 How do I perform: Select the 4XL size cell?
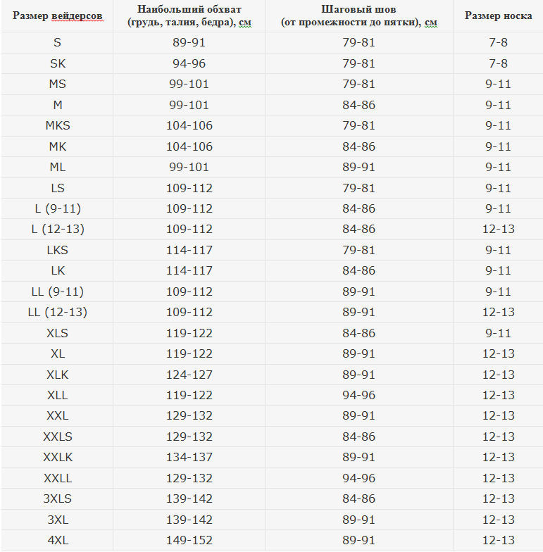pyautogui.click(x=58, y=540)
